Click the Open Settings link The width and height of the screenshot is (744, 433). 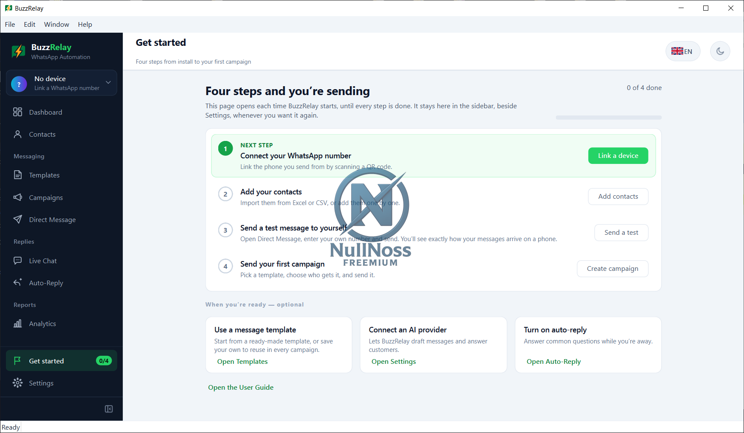394,362
